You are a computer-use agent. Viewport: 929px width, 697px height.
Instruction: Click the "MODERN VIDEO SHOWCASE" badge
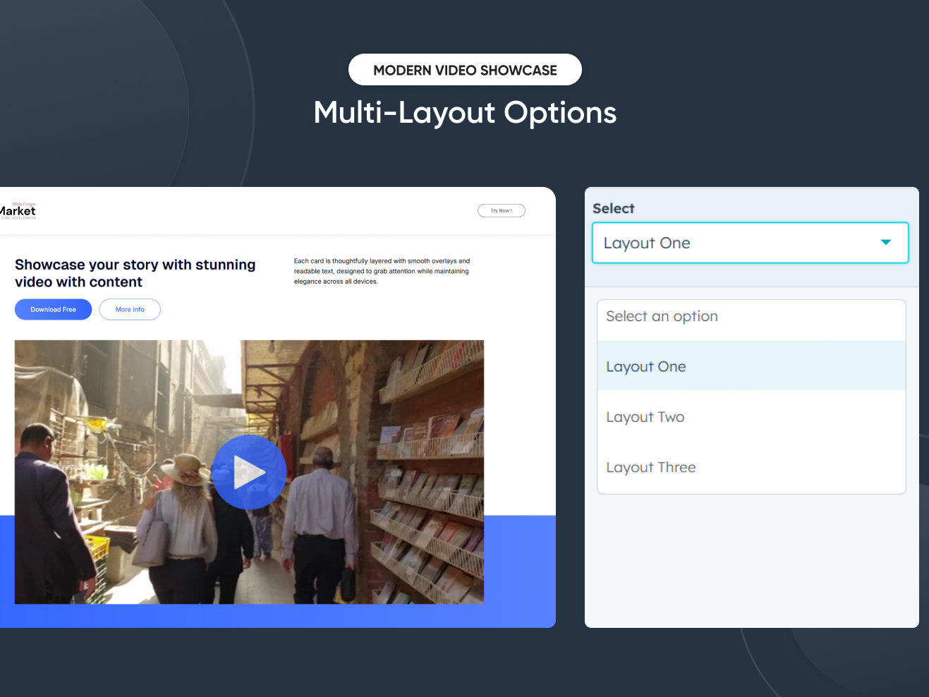465,69
